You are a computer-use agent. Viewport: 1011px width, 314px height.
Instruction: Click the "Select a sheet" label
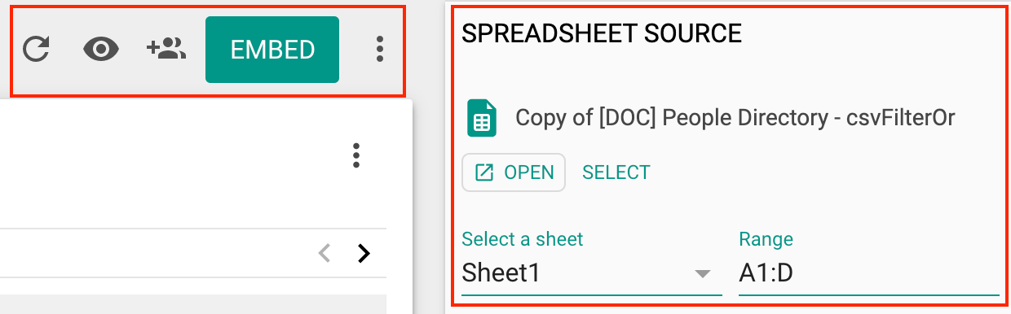523,239
